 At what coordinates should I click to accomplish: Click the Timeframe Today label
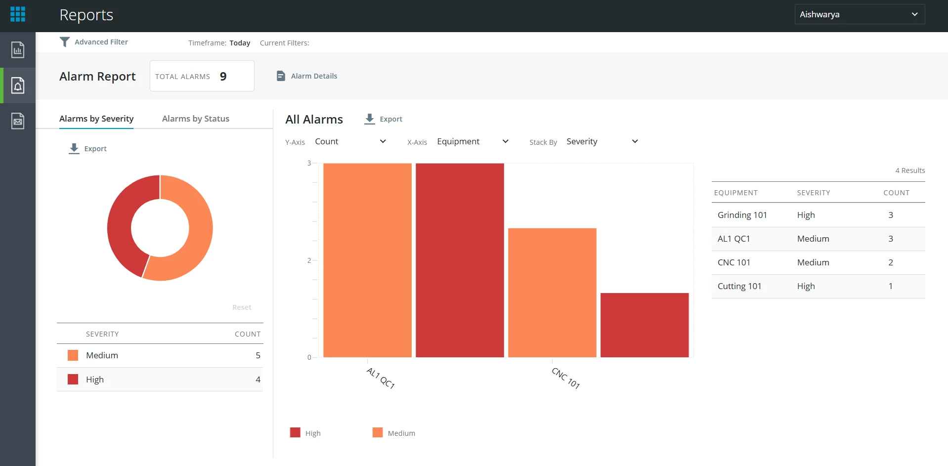tap(219, 43)
